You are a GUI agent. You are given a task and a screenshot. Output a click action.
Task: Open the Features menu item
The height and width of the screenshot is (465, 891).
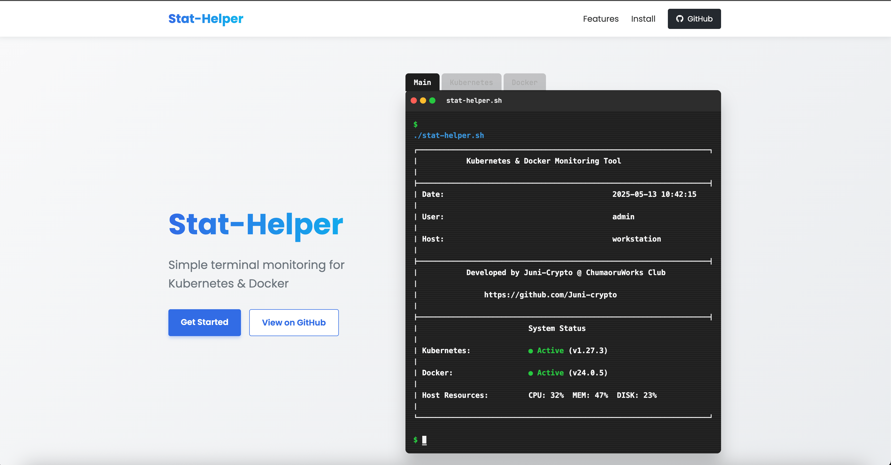601,19
